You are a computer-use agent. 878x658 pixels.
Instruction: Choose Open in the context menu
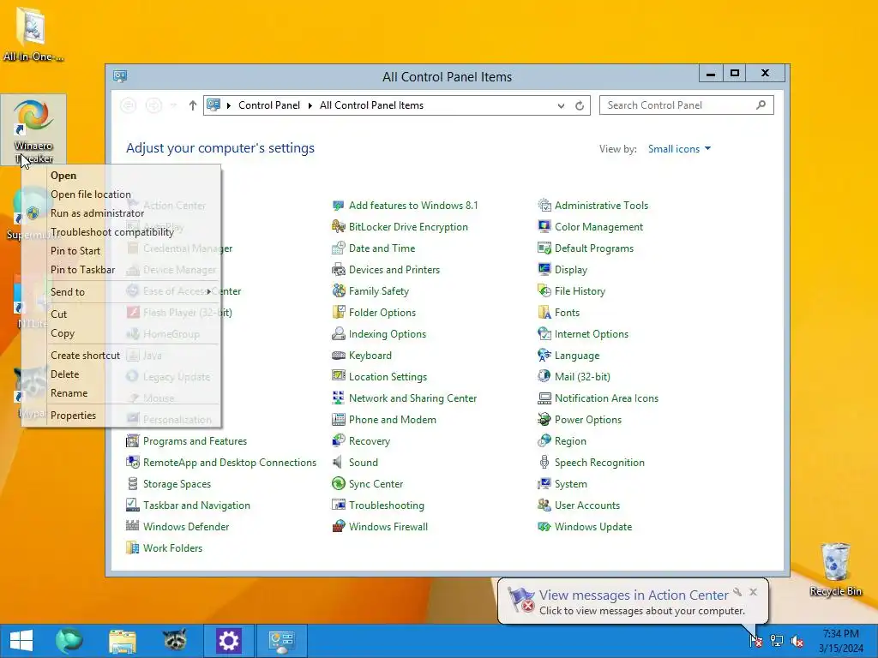pyautogui.click(x=133, y=175)
